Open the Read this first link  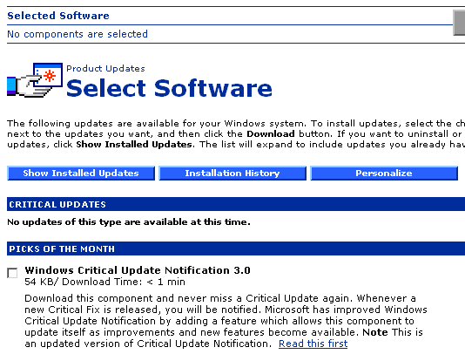[x=313, y=344]
